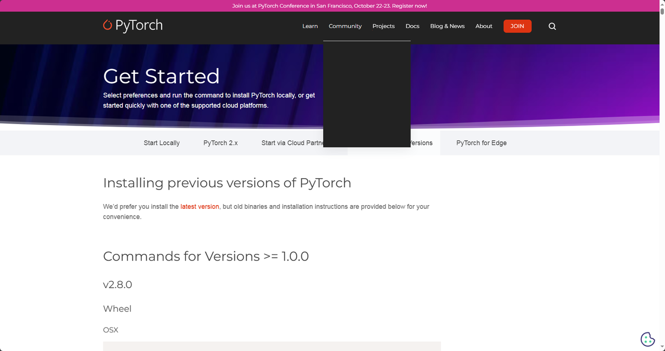Click the OSX code block
This screenshot has width=665, height=351.
click(x=272, y=346)
